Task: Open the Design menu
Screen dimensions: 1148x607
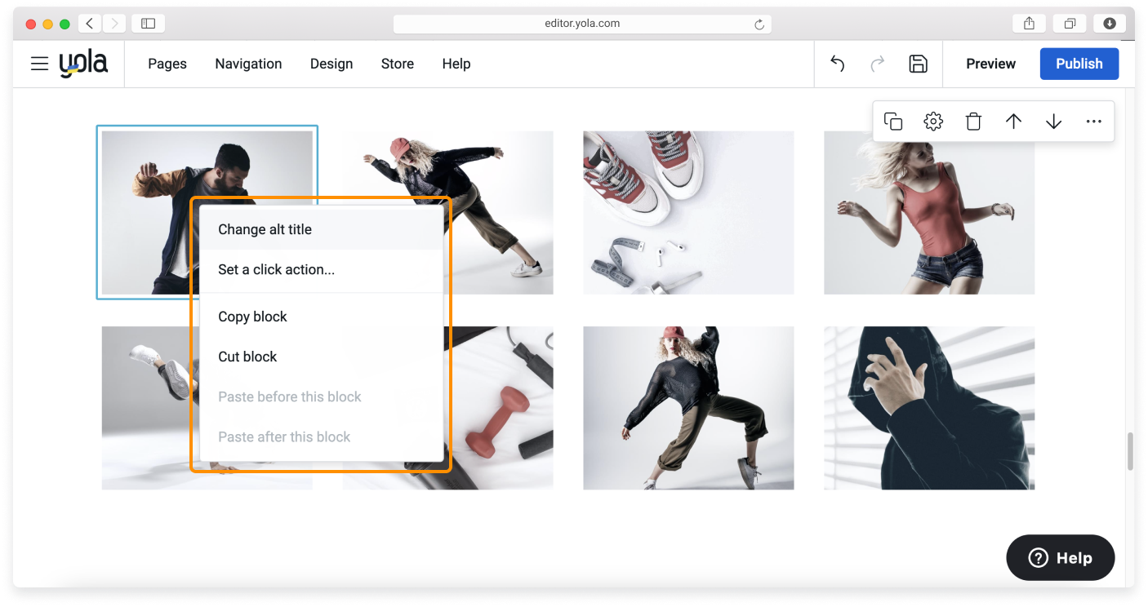Action: coord(331,64)
